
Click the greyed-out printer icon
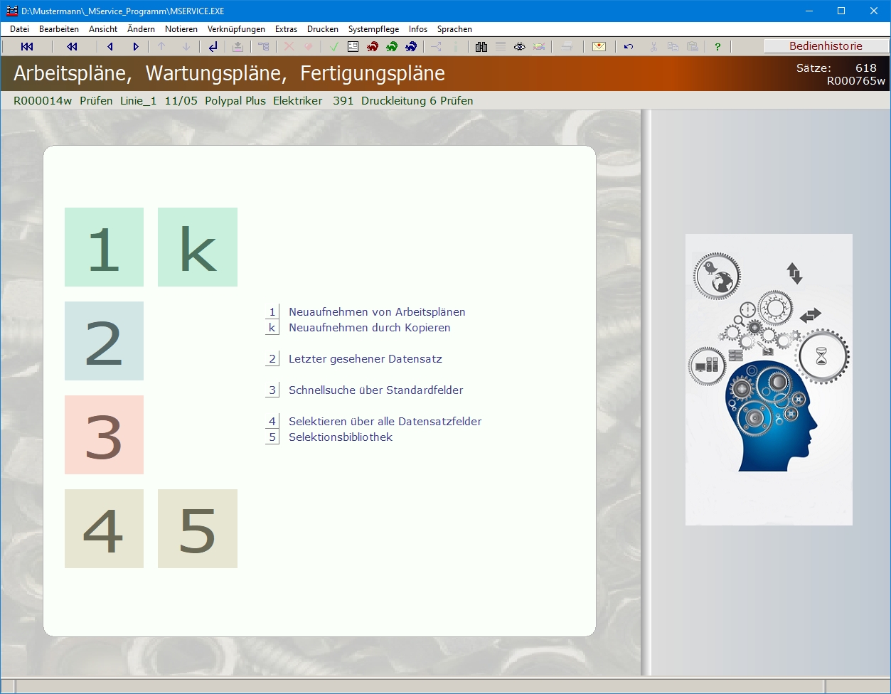click(x=567, y=47)
